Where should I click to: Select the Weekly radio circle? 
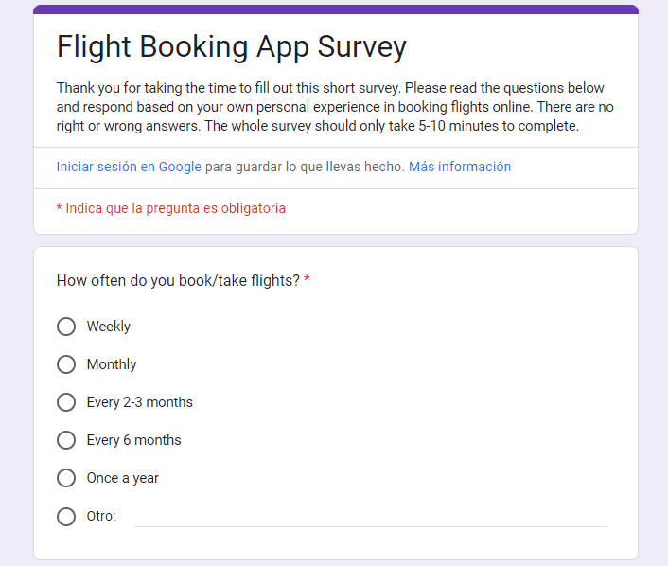(66, 327)
